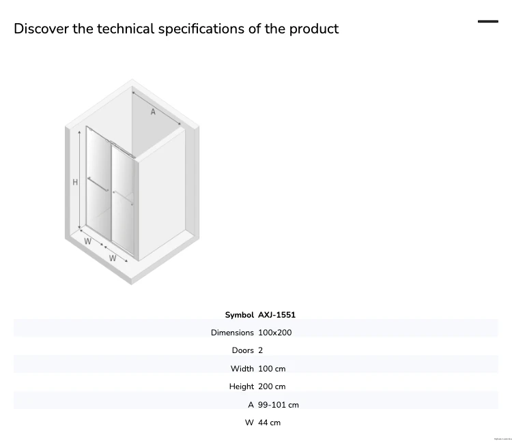
Task: Click the 'Discover the technical specifications' heading
Action: (176, 29)
